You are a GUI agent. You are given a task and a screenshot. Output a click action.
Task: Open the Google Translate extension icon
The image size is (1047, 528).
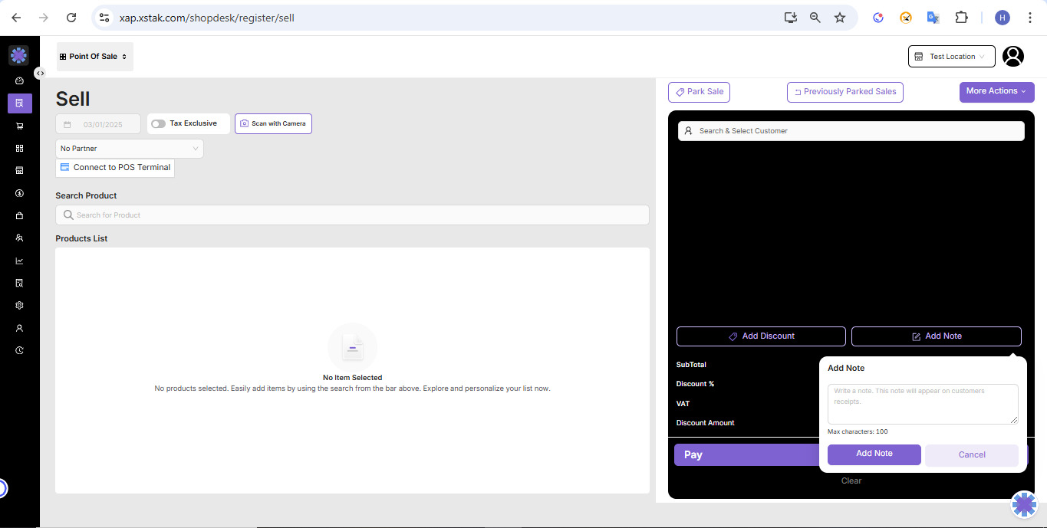point(933,18)
